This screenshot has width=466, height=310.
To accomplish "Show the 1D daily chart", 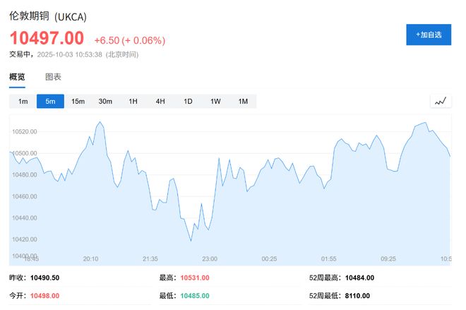I will click(x=188, y=102).
